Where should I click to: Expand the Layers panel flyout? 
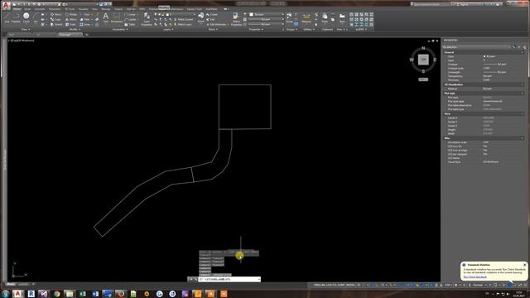click(x=168, y=30)
